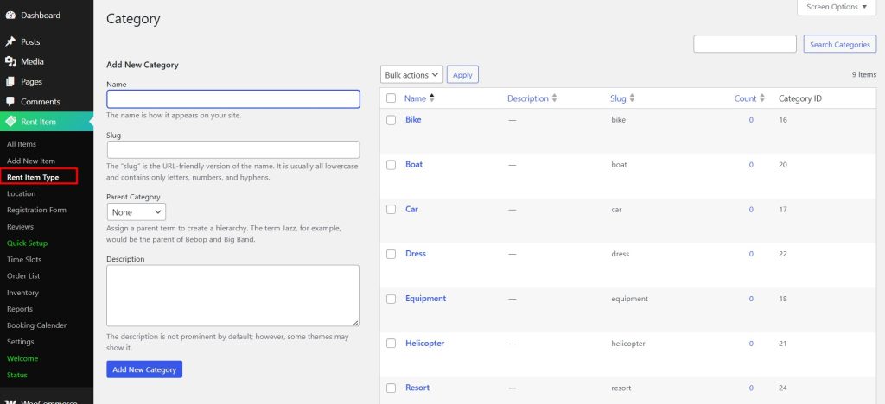
Task: Click the Posts pin icon
Action: tap(10, 41)
